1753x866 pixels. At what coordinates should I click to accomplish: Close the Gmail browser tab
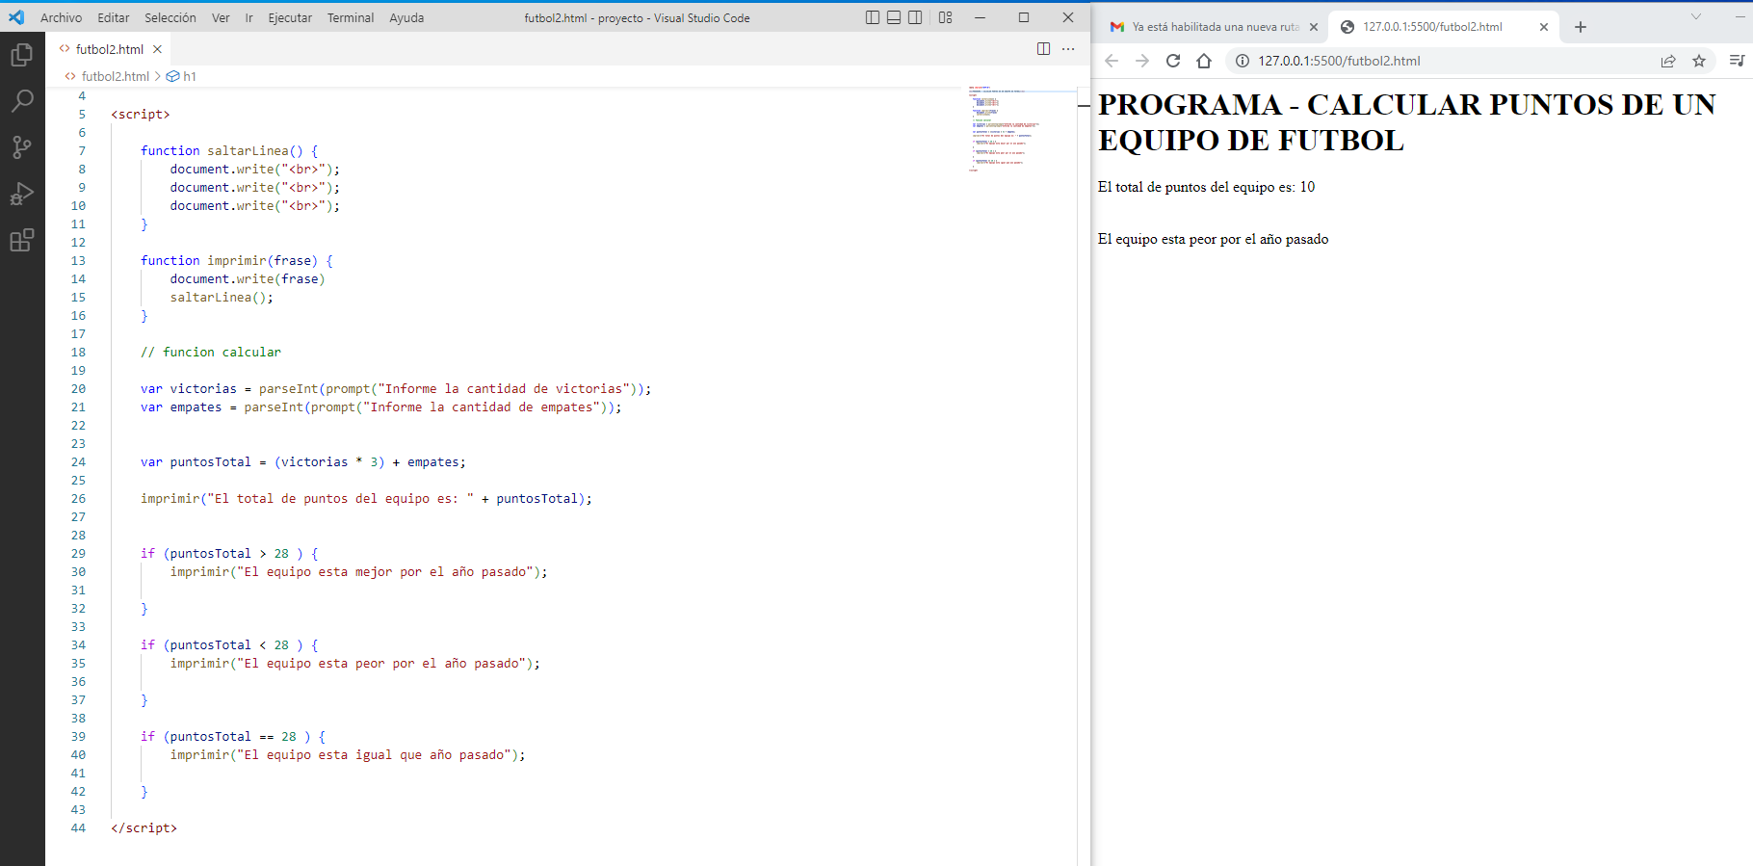click(1314, 27)
